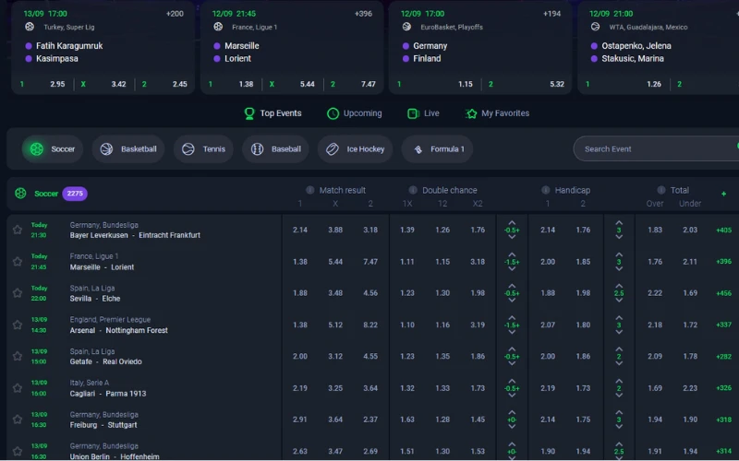Bet on Bayer Leverkusen win at 2.14
This screenshot has width=739, height=461.
(x=300, y=230)
